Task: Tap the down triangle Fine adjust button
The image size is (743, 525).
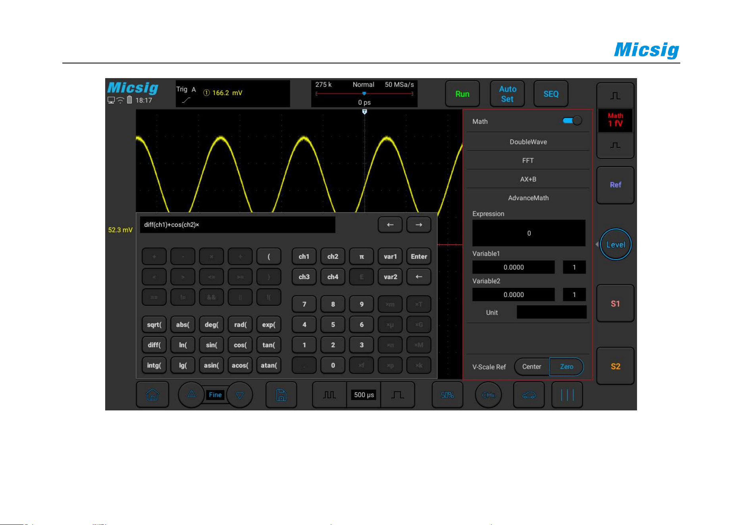Action: (x=240, y=395)
